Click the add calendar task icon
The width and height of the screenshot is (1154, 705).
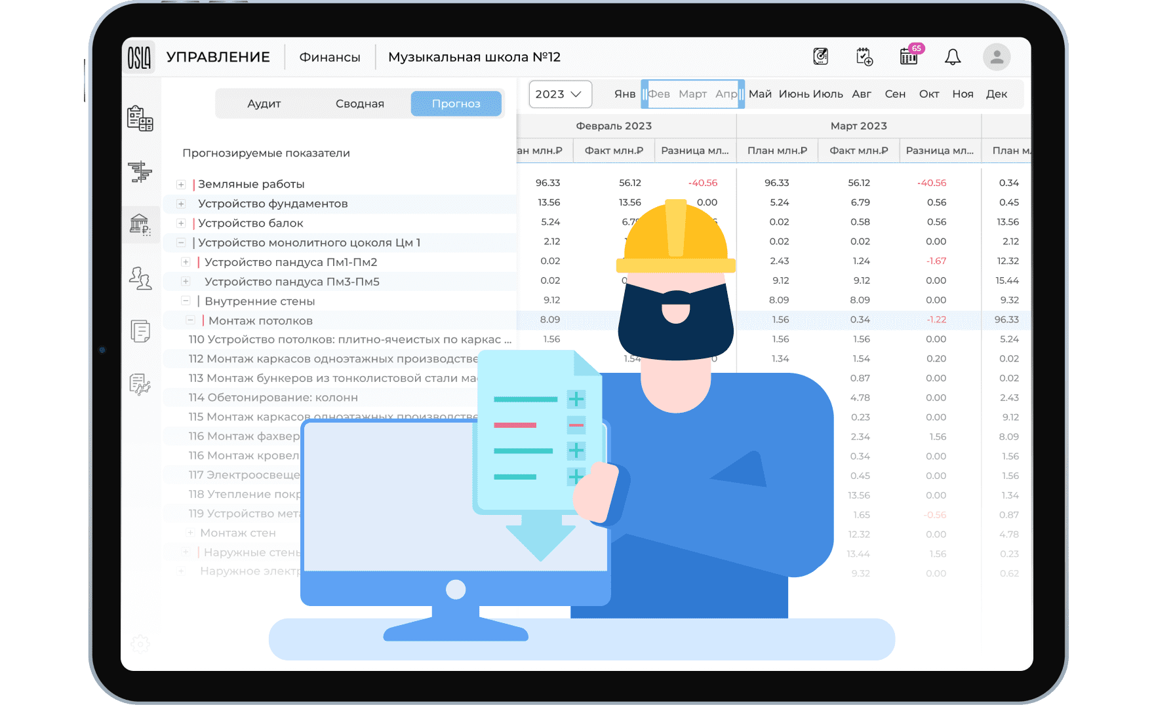(864, 57)
